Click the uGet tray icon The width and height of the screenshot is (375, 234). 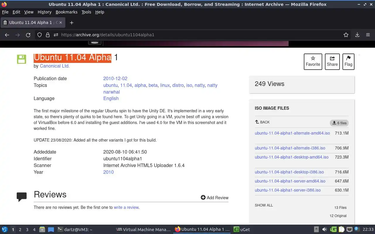click(333, 229)
